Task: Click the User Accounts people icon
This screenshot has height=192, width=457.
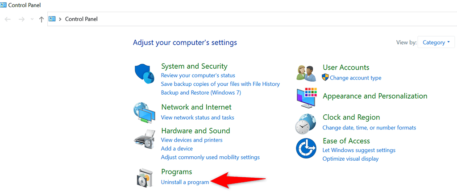Action: coord(306,73)
